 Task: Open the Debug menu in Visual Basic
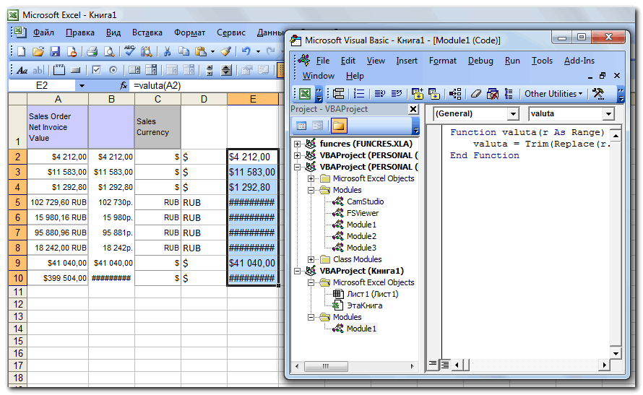click(480, 61)
